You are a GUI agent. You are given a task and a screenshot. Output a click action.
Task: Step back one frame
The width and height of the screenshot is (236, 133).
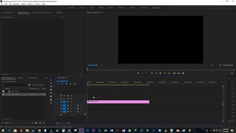pyautogui.click(x=156, y=73)
